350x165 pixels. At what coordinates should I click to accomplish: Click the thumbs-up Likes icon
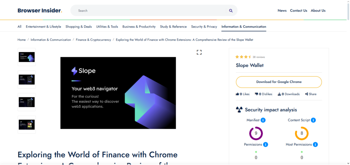tap(238, 94)
